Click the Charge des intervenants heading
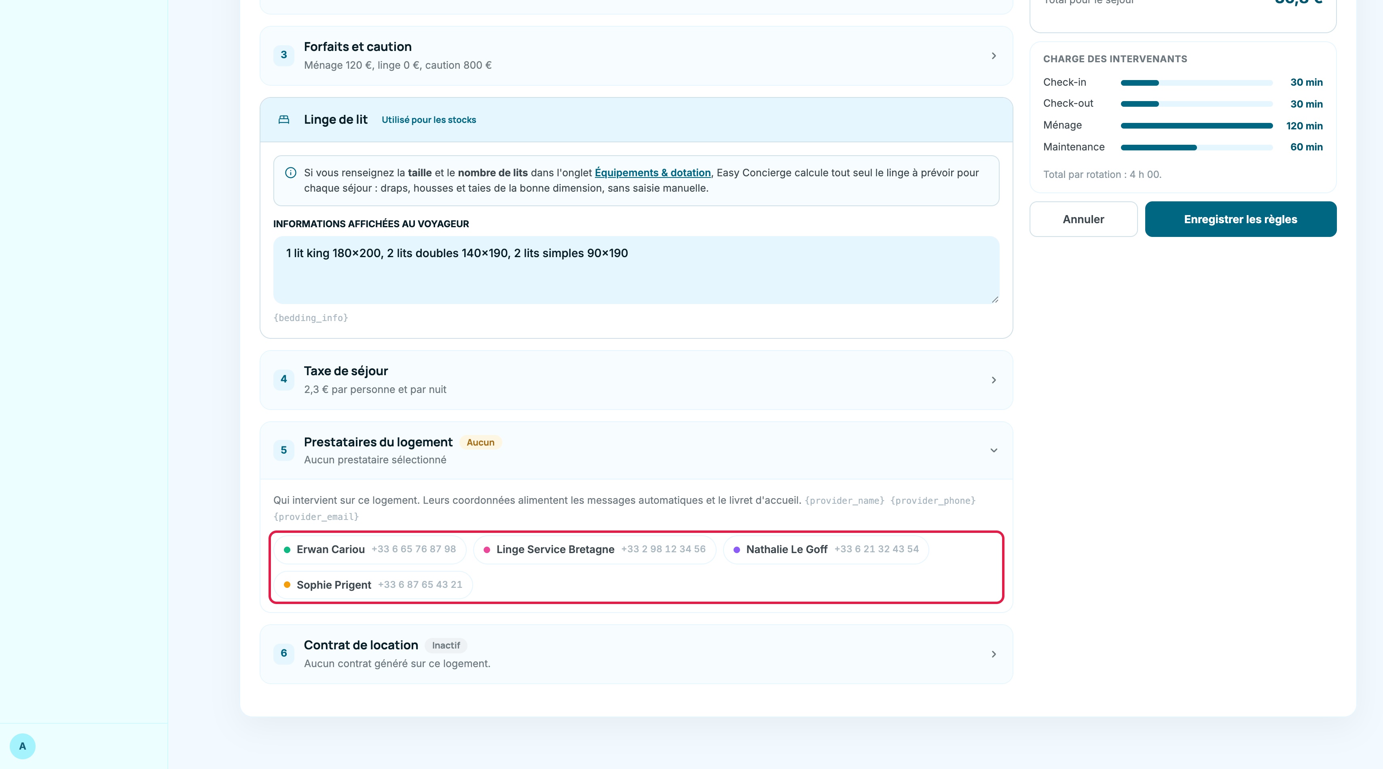The width and height of the screenshot is (1383, 769). (x=1114, y=59)
